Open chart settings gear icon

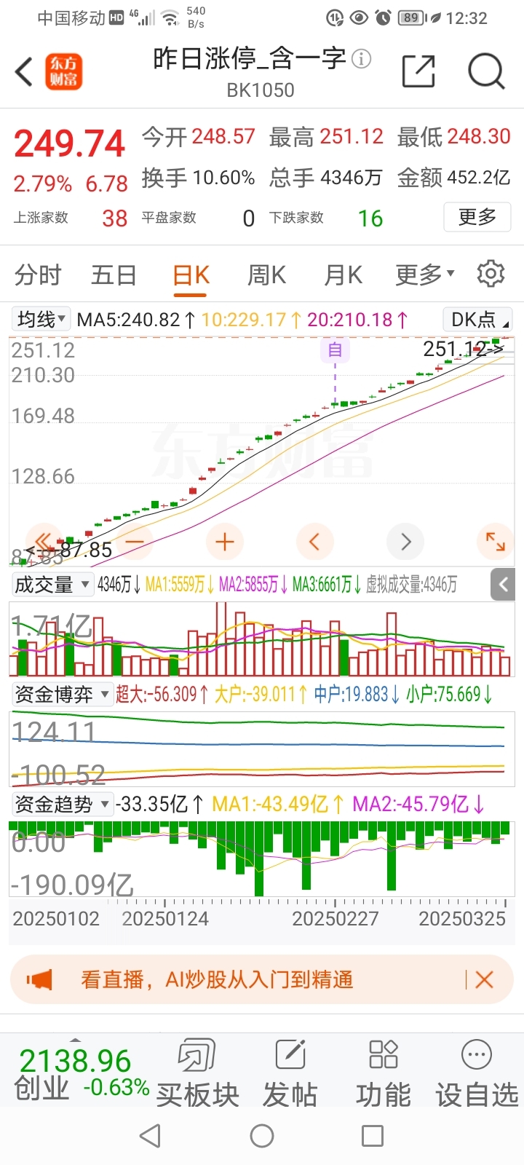point(491,274)
